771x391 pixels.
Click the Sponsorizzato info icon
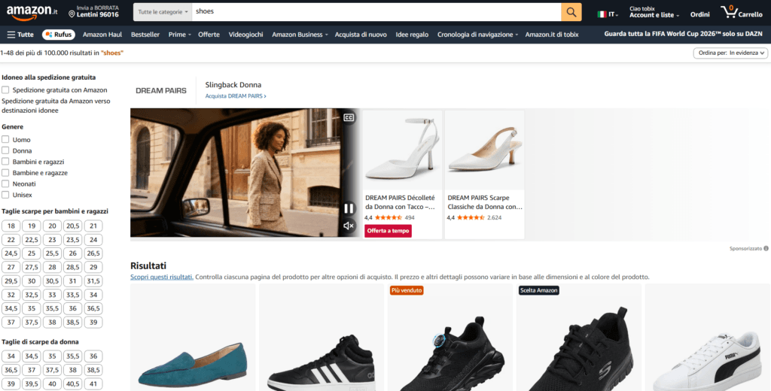766,249
